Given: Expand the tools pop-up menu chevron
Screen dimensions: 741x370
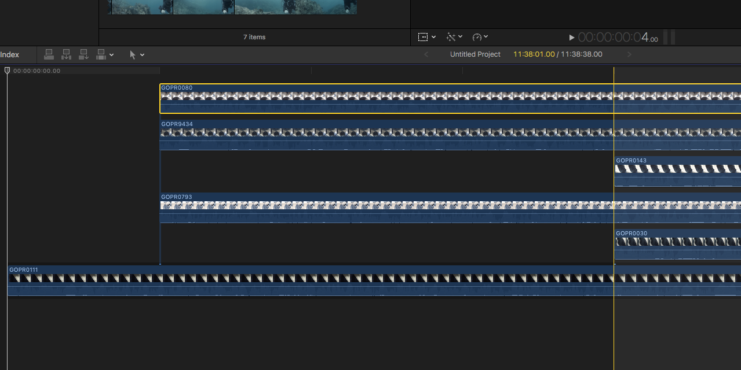Looking at the screenshot, I should click(143, 55).
